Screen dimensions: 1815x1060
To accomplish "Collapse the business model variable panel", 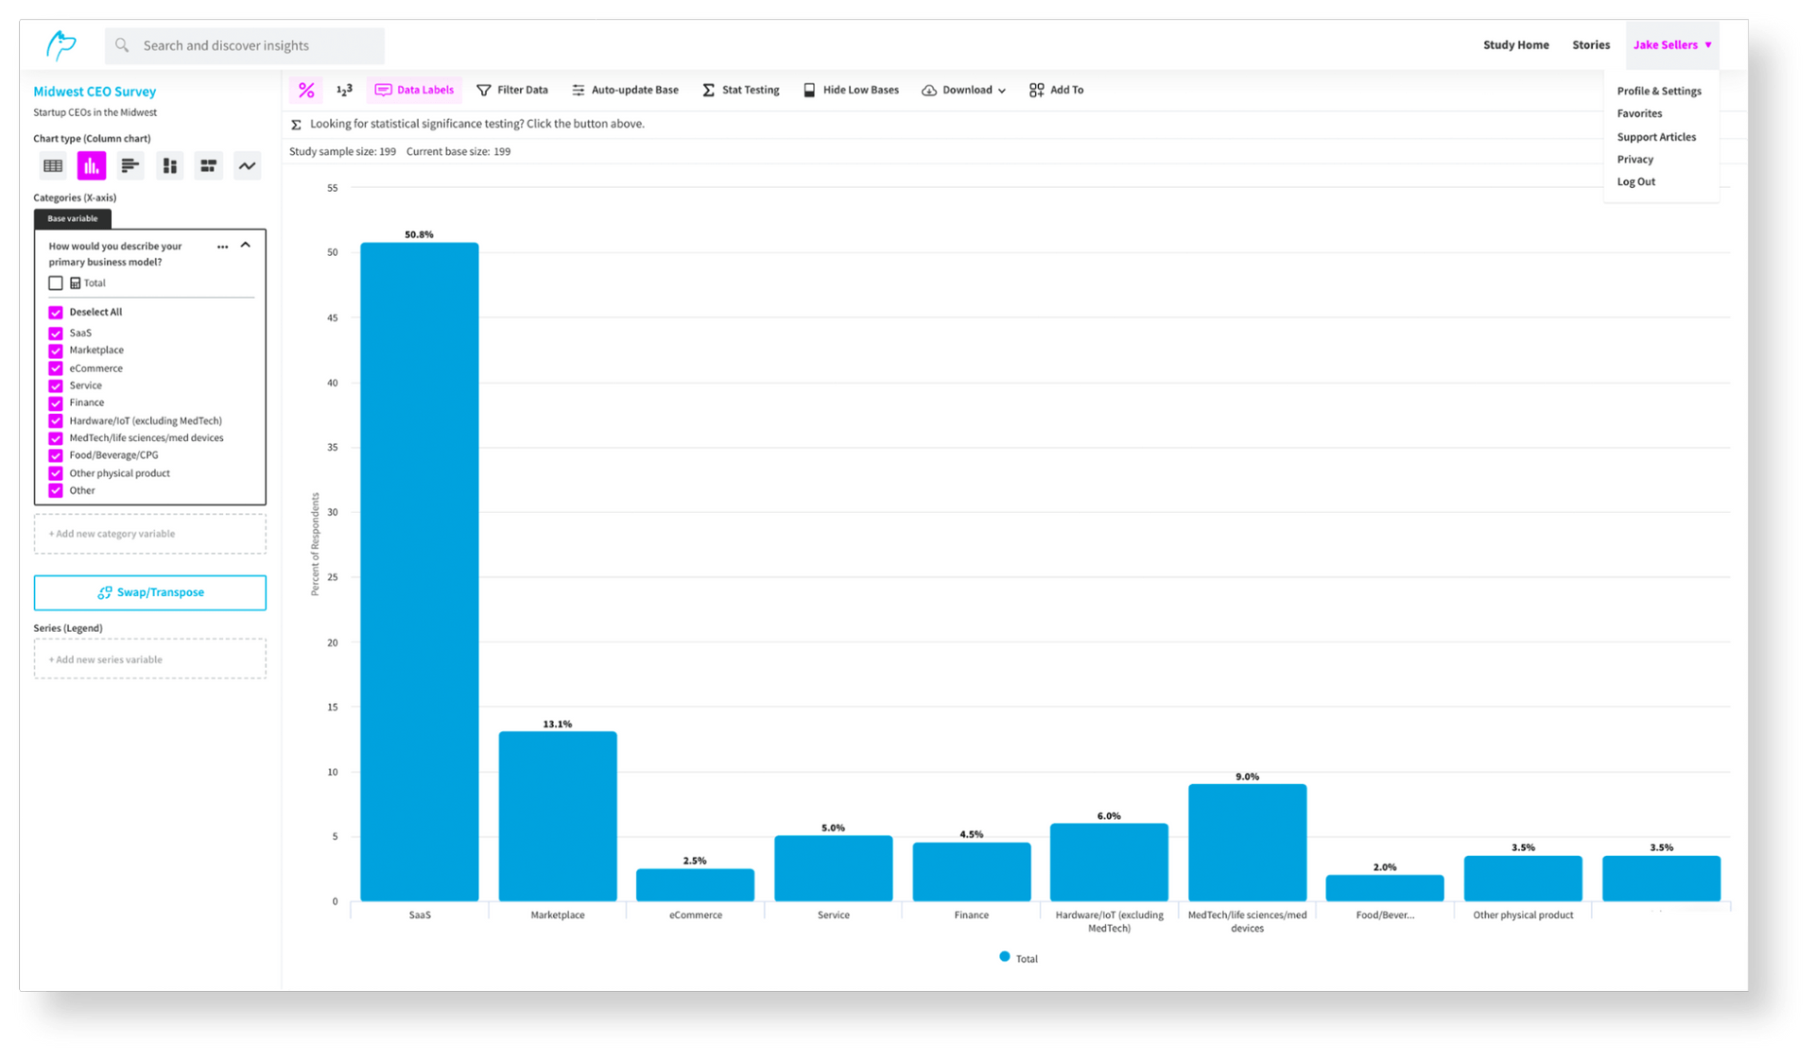I will click(246, 246).
